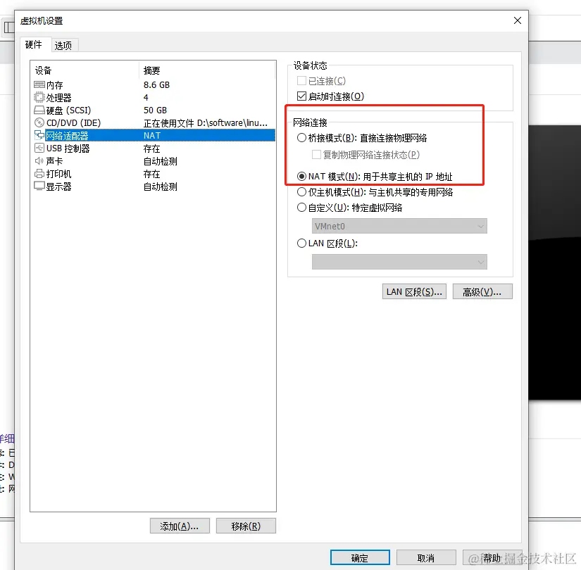Select 仅主机模式(H) radio button
Screen dimensions: 581x570
coord(301,192)
